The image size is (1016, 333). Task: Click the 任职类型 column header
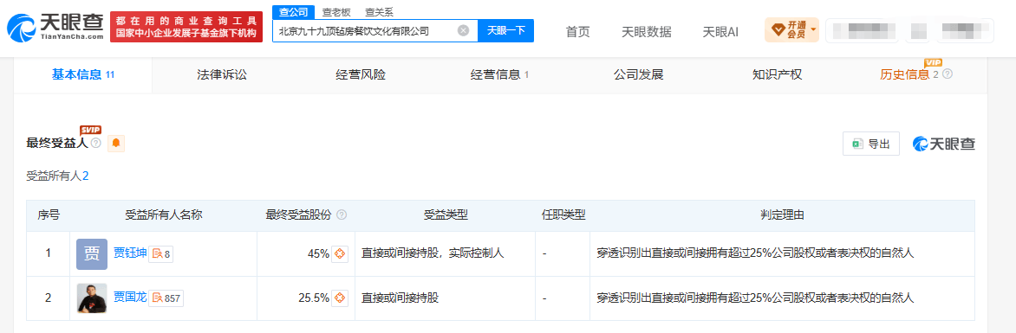(563, 215)
